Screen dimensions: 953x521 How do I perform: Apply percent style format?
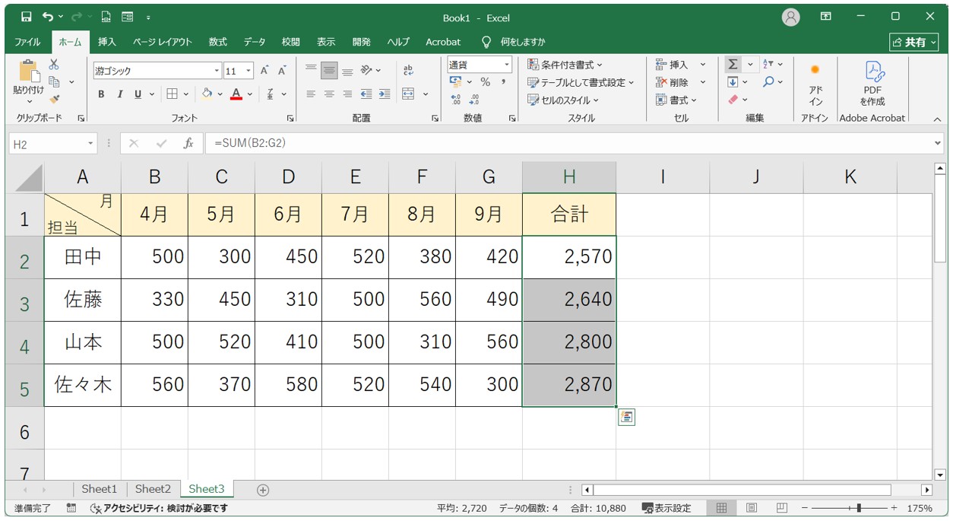point(485,82)
